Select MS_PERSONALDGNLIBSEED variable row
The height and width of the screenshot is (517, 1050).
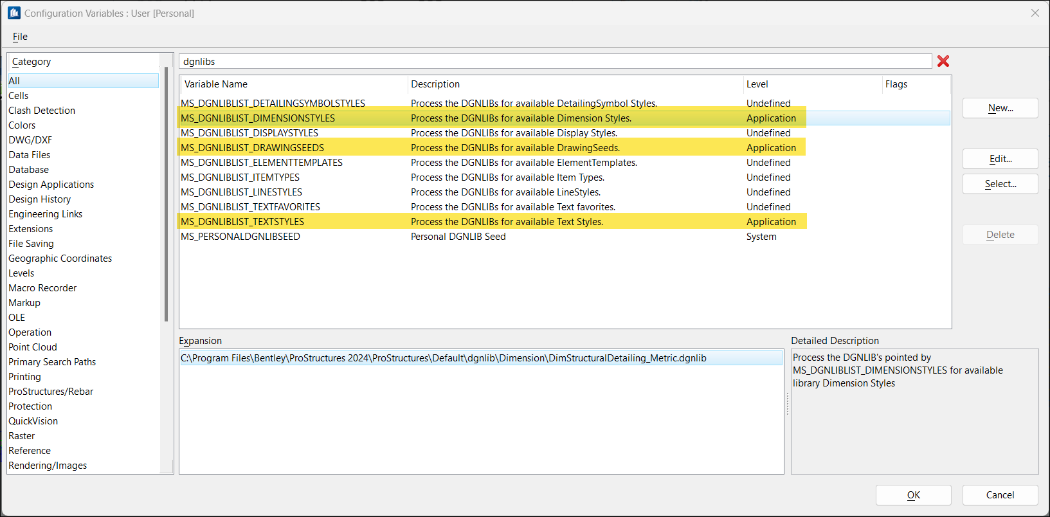(x=240, y=237)
